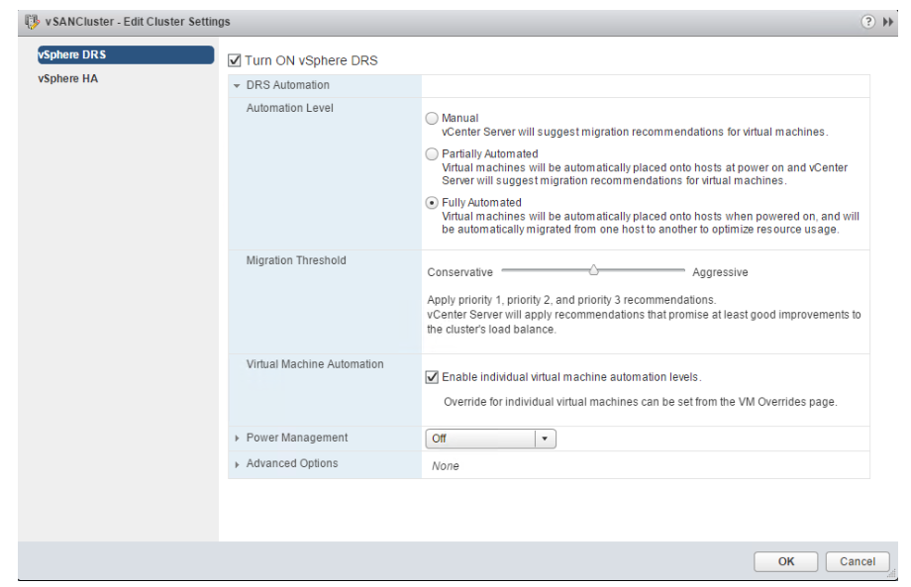Switch to the vSphere DRS page
This screenshot has height=587, width=911.
(x=126, y=54)
